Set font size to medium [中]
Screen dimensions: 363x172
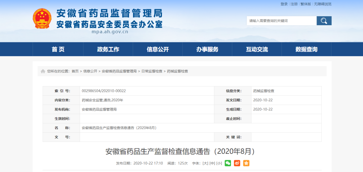(212, 163)
